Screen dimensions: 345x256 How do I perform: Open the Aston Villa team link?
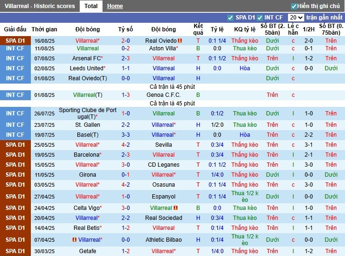click(163, 48)
